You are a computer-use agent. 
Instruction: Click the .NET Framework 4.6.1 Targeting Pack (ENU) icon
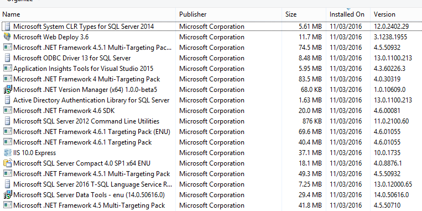click(x=8, y=131)
